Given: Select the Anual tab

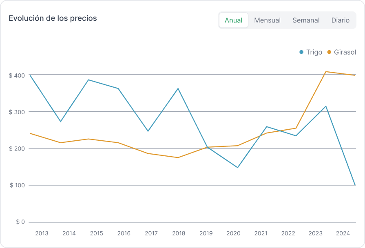Looking at the screenshot, I should pos(234,20).
